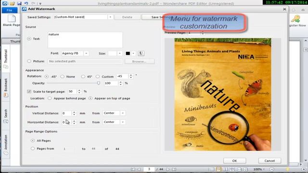308x173 pixels.
Task: Click the Horizontal Distance spinner arrows
Action: 74,122
